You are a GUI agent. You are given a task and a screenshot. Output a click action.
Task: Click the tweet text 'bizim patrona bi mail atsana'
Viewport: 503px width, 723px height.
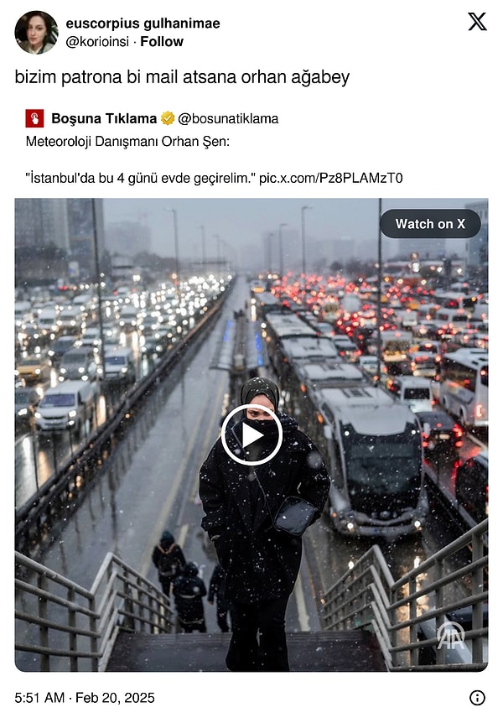coord(126,76)
